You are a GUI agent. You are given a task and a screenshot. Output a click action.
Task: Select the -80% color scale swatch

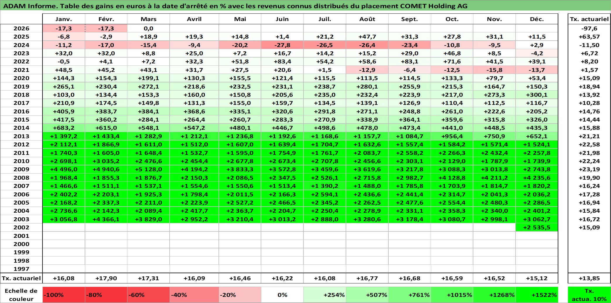[x=106, y=295]
